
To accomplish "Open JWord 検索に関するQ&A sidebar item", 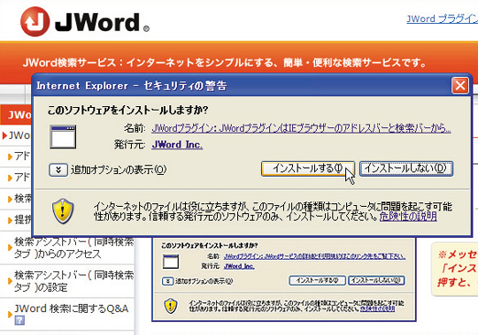I will tap(71, 309).
